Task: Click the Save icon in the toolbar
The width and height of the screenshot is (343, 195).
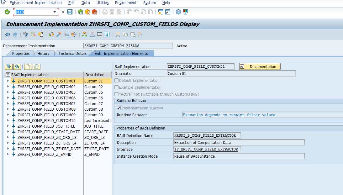Action: pos(70,12)
